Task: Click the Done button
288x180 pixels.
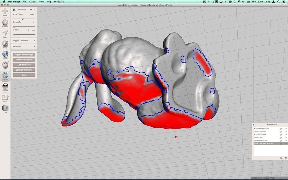Action: [24, 75]
